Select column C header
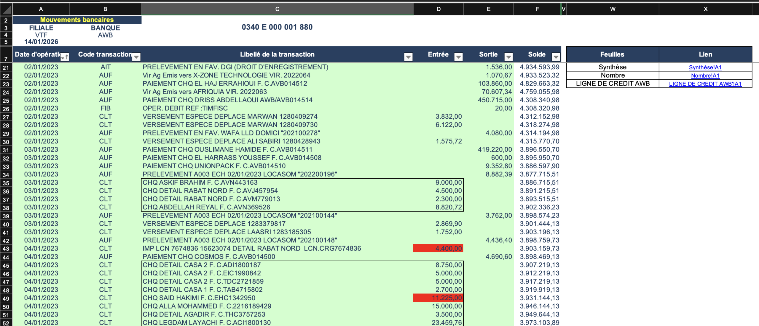This screenshot has height=326, width=759. [277, 9]
